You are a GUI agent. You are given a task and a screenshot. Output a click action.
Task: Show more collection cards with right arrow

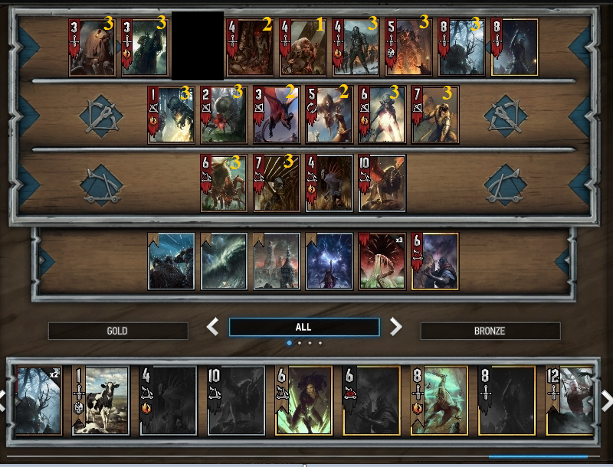pos(606,401)
